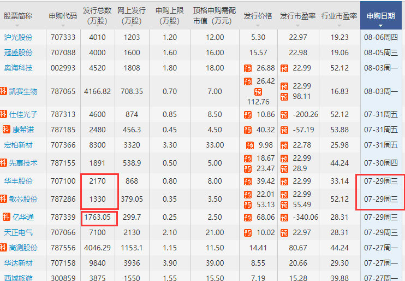Select the issue ratio 80.67
Viewport: 405px width, 281px height.
[298, 248]
